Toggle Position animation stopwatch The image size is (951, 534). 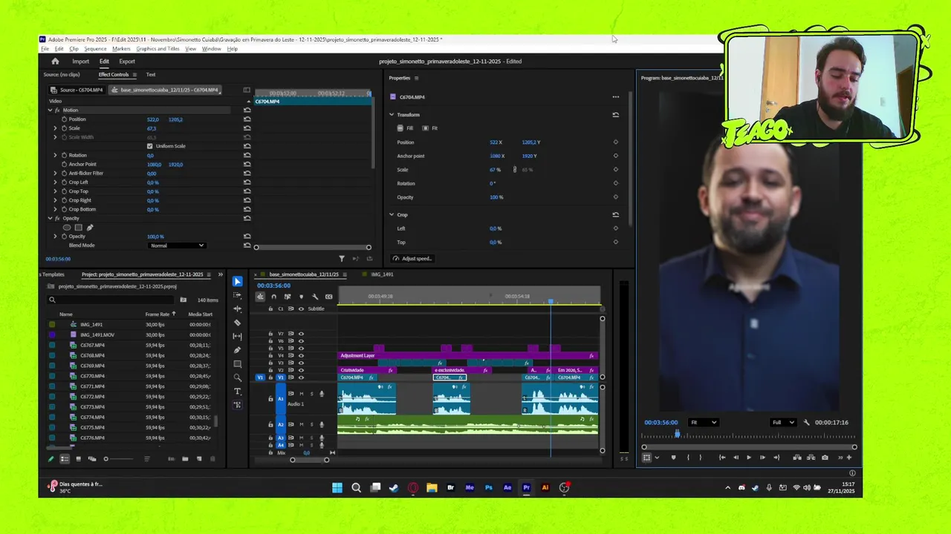click(64, 119)
